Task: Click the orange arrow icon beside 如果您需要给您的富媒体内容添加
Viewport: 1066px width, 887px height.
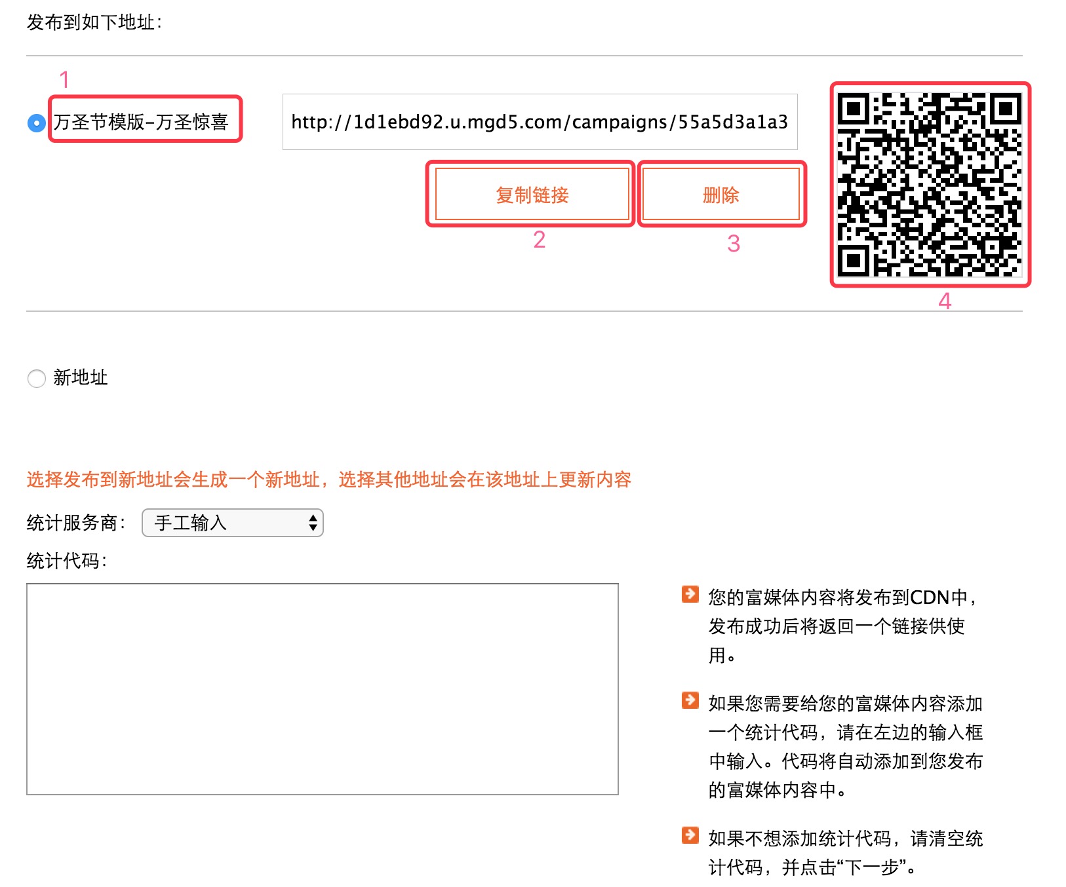Action: pyautogui.click(x=690, y=700)
